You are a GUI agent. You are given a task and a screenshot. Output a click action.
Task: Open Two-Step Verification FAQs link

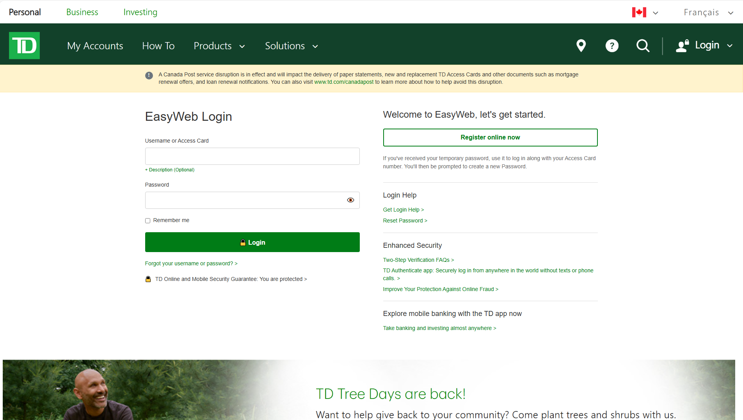(418, 260)
